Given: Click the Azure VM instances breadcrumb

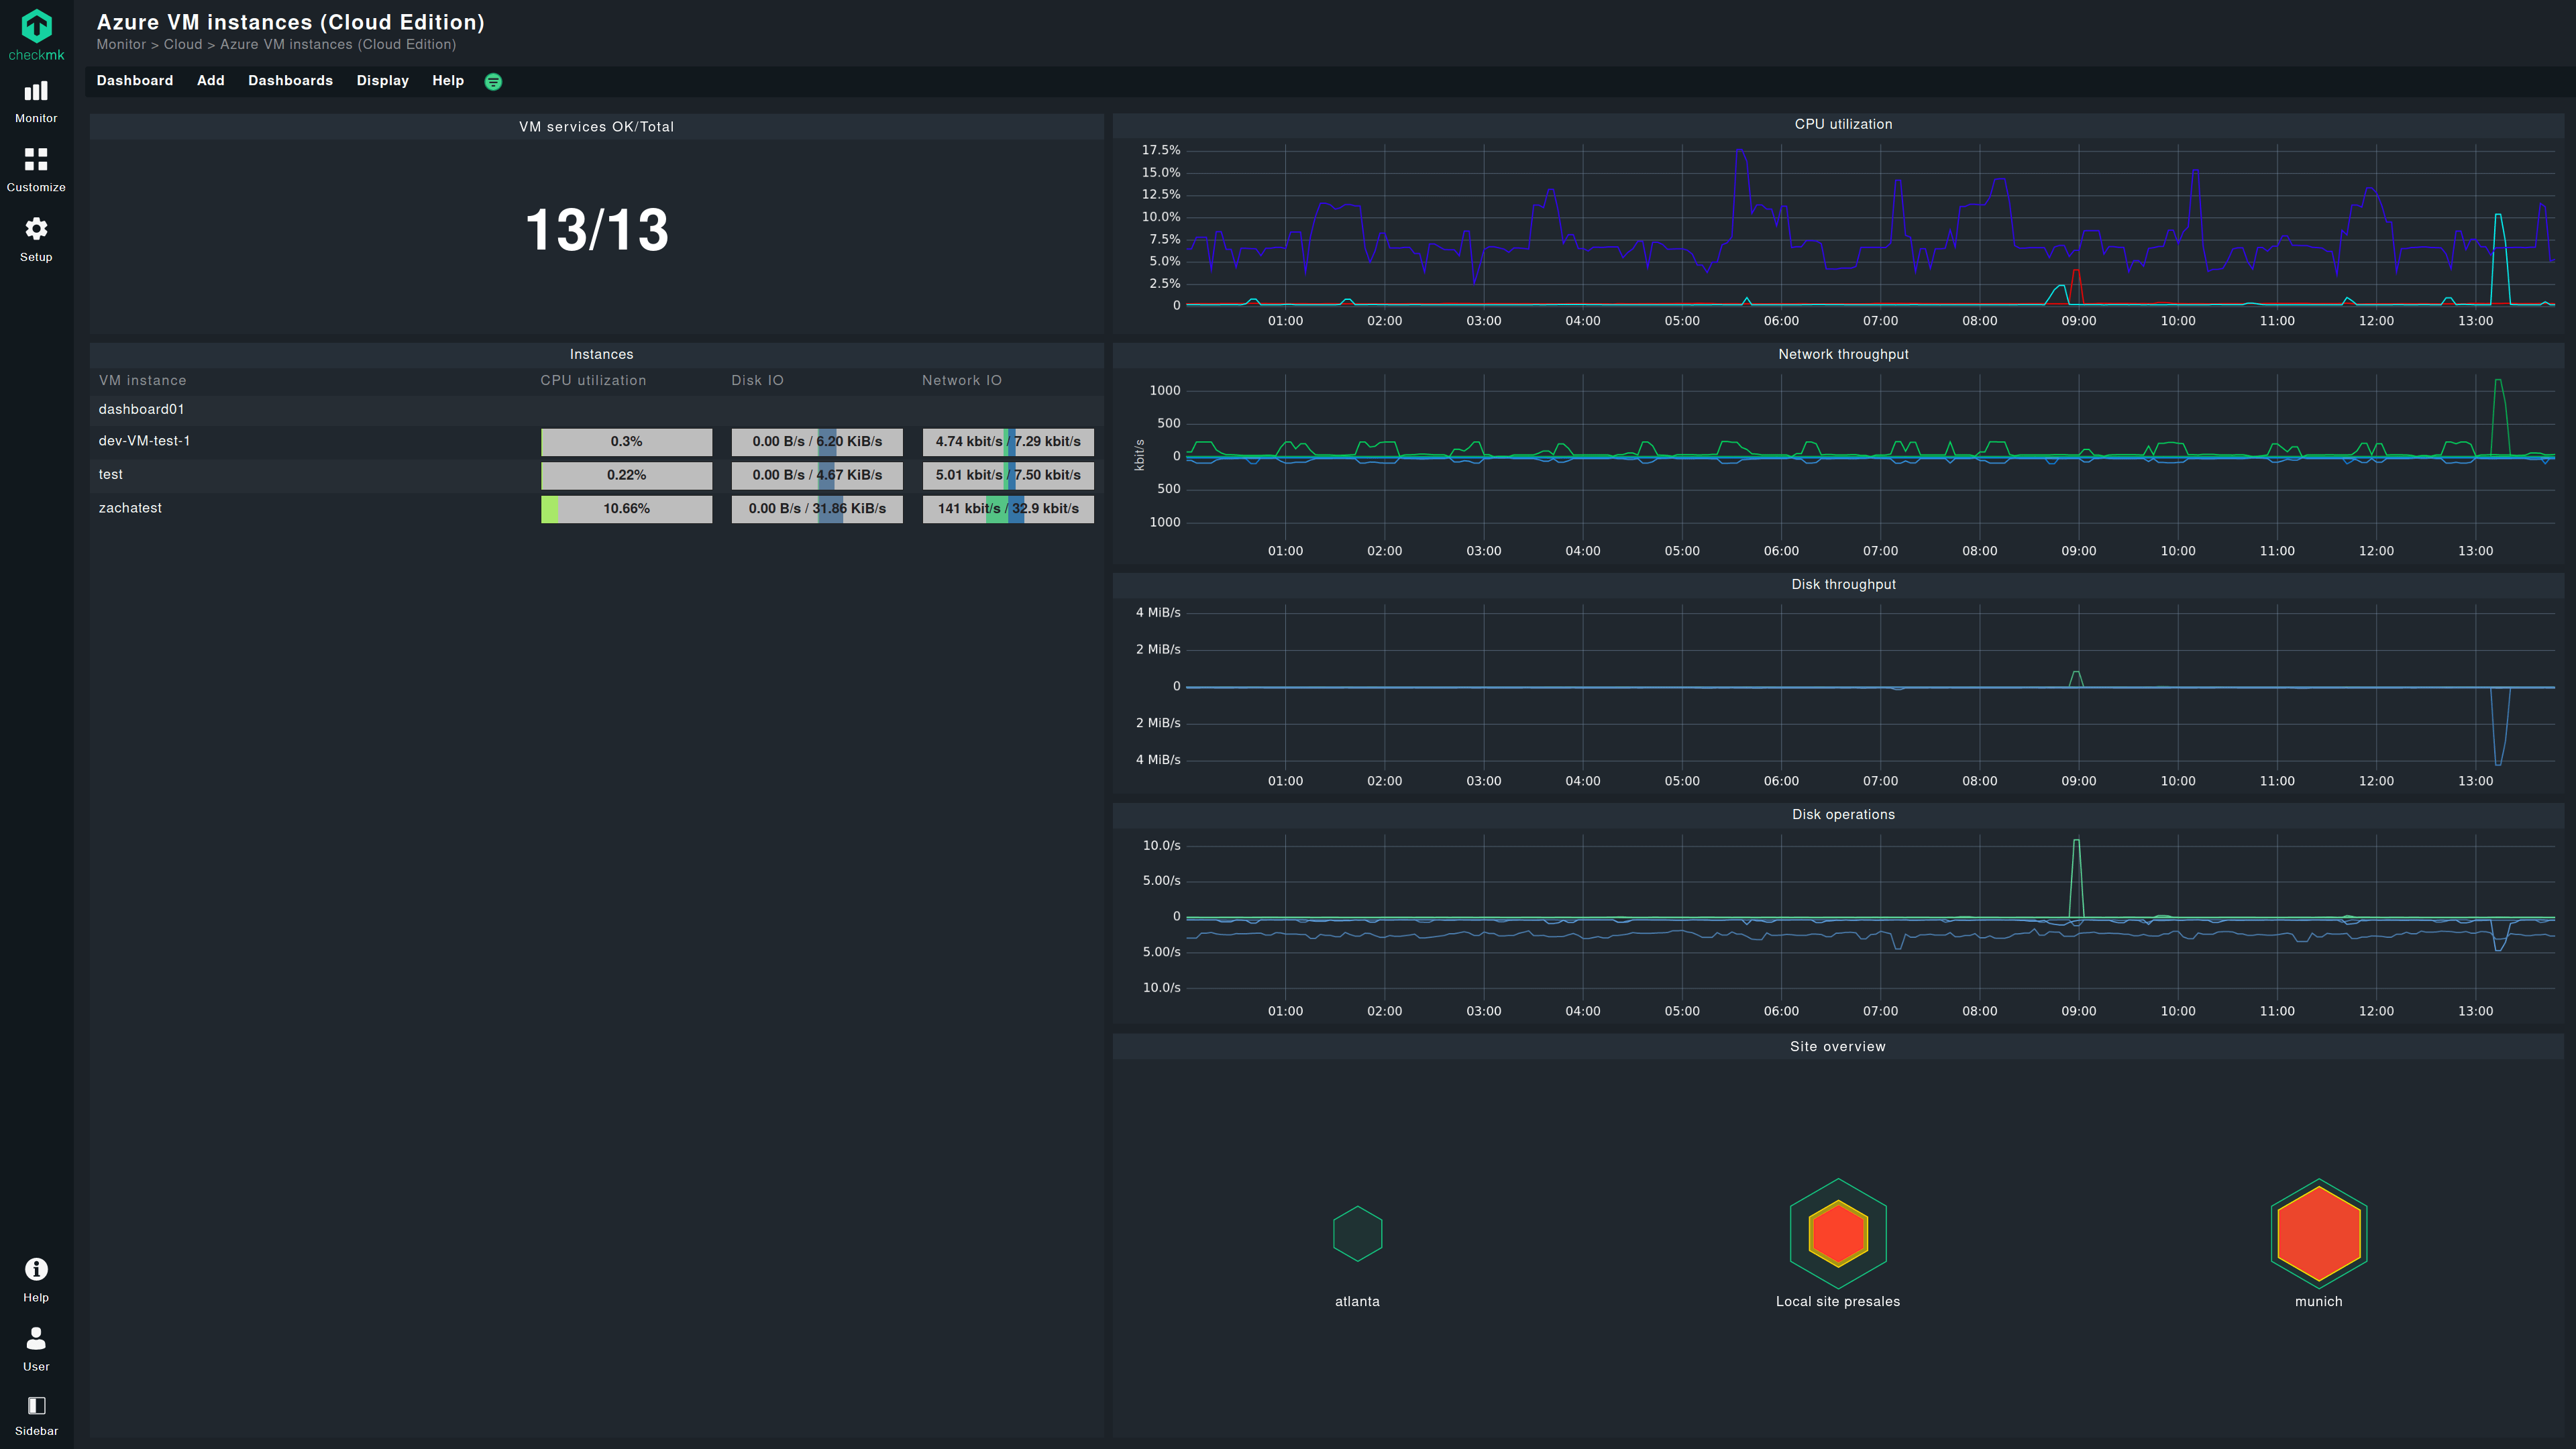Looking at the screenshot, I should [x=338, y=45].
